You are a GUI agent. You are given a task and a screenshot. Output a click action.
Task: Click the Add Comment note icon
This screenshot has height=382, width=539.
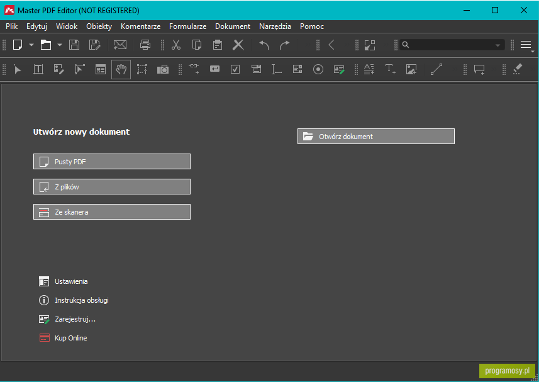point(479,69)
